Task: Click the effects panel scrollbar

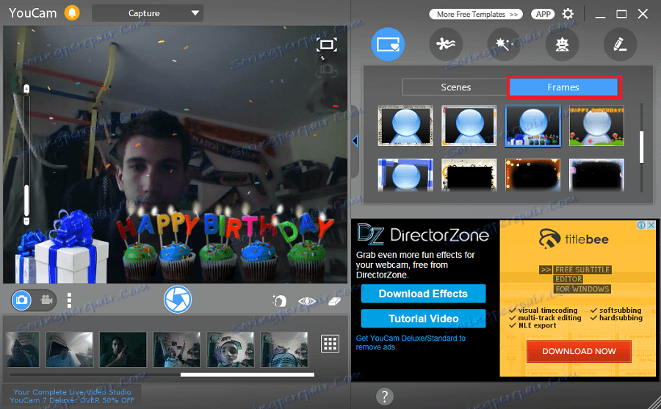Action: tap(641, 147)
